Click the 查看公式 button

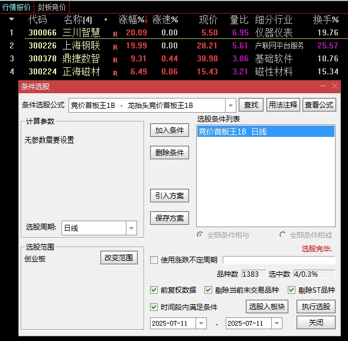coord(319,105)
